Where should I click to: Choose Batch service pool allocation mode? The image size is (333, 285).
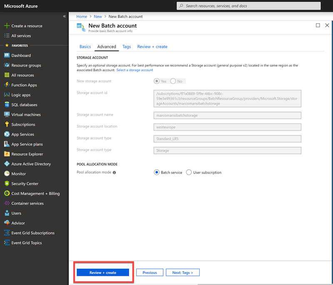click(157, 172)
